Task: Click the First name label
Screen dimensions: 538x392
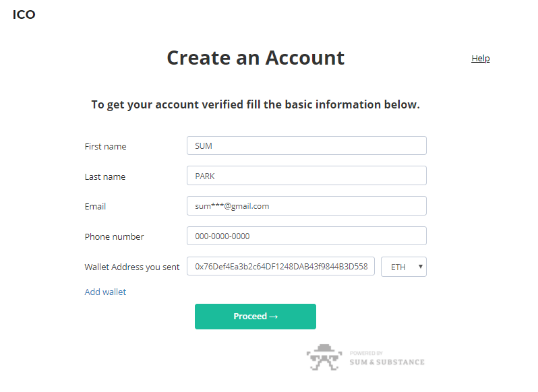Action: point(105,146)
